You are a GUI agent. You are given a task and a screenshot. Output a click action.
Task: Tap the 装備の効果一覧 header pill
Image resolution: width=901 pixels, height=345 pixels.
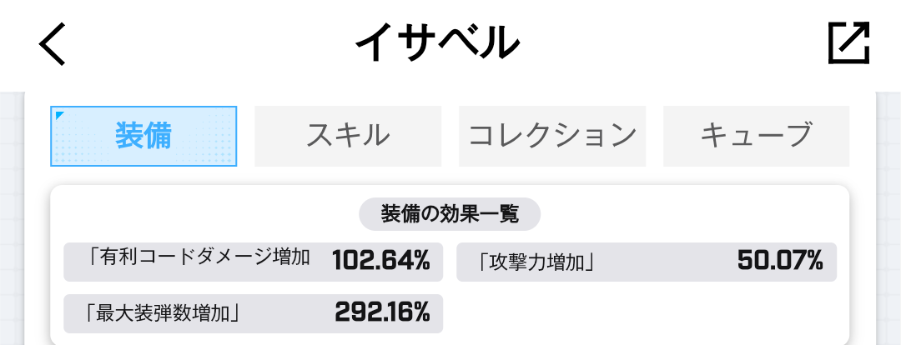tap(450, 214)
